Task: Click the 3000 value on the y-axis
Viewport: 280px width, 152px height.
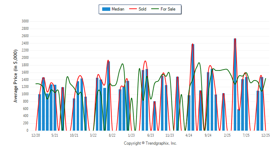Action: (25, 21)
